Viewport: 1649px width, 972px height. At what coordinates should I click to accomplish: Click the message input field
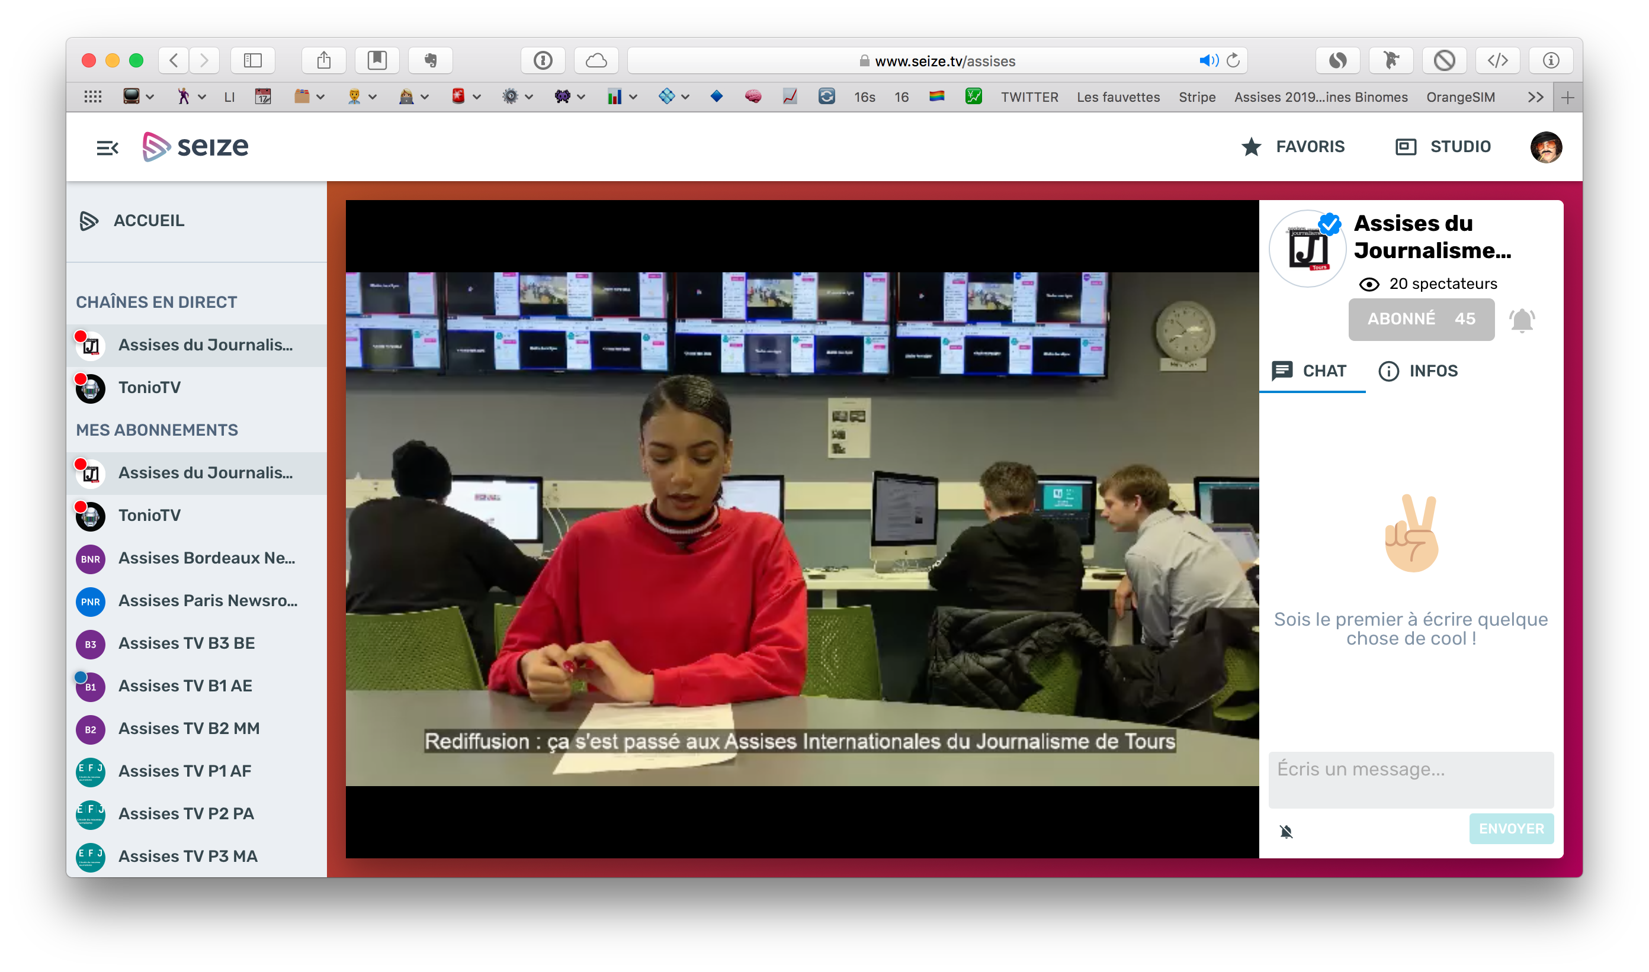(x=1410, y=779)
